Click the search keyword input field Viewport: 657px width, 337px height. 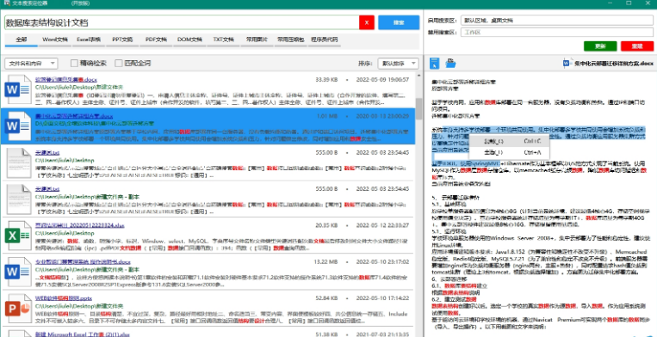[182, 22]
